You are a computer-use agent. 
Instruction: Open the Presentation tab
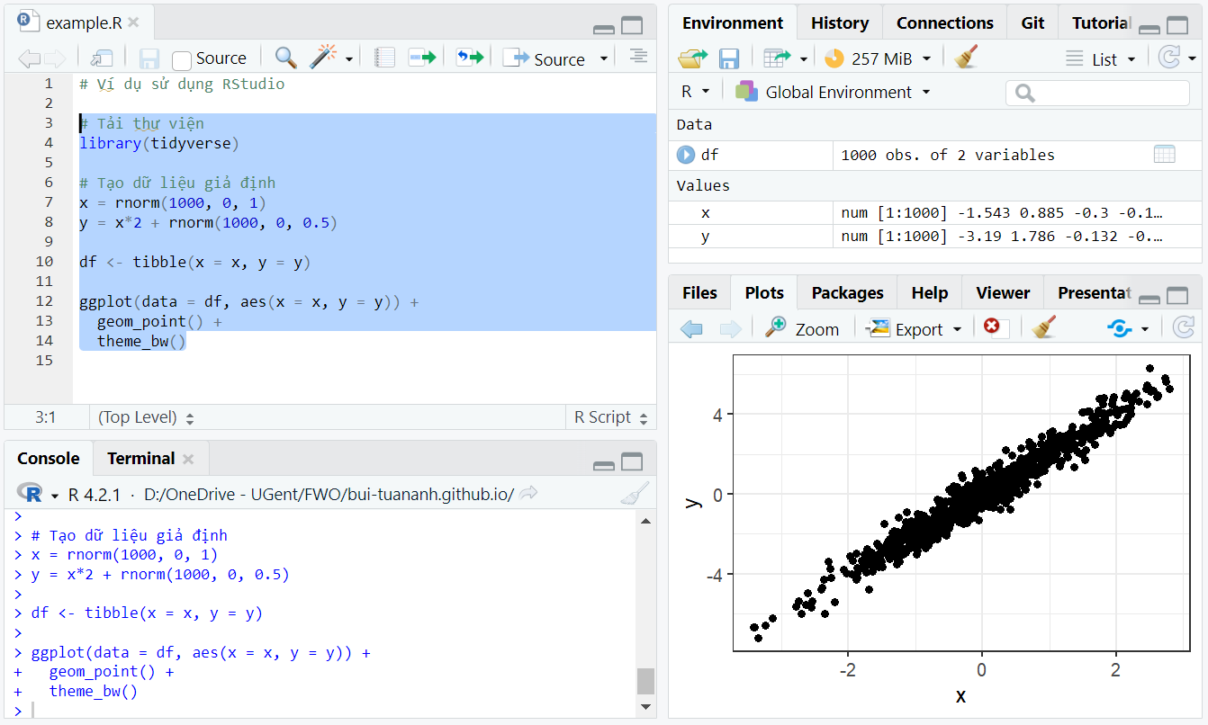[x=1093, y=293]
